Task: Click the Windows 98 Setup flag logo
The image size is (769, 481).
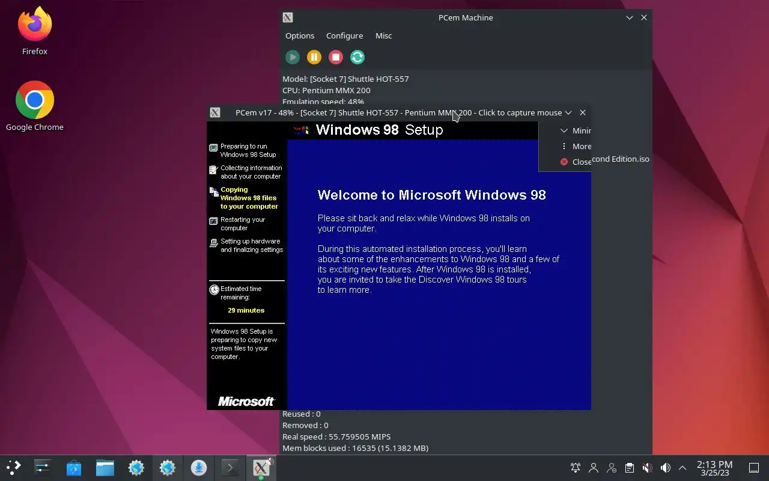Action: pyautogui.click(x=301, y=130)
